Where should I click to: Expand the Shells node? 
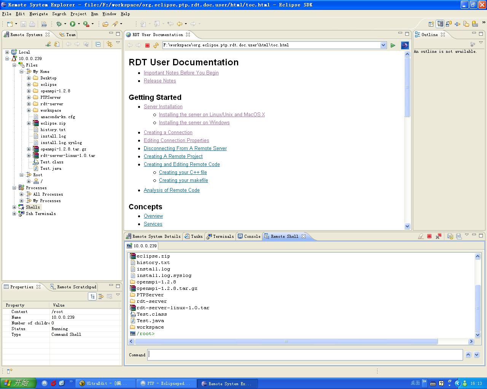click(14, 207)
